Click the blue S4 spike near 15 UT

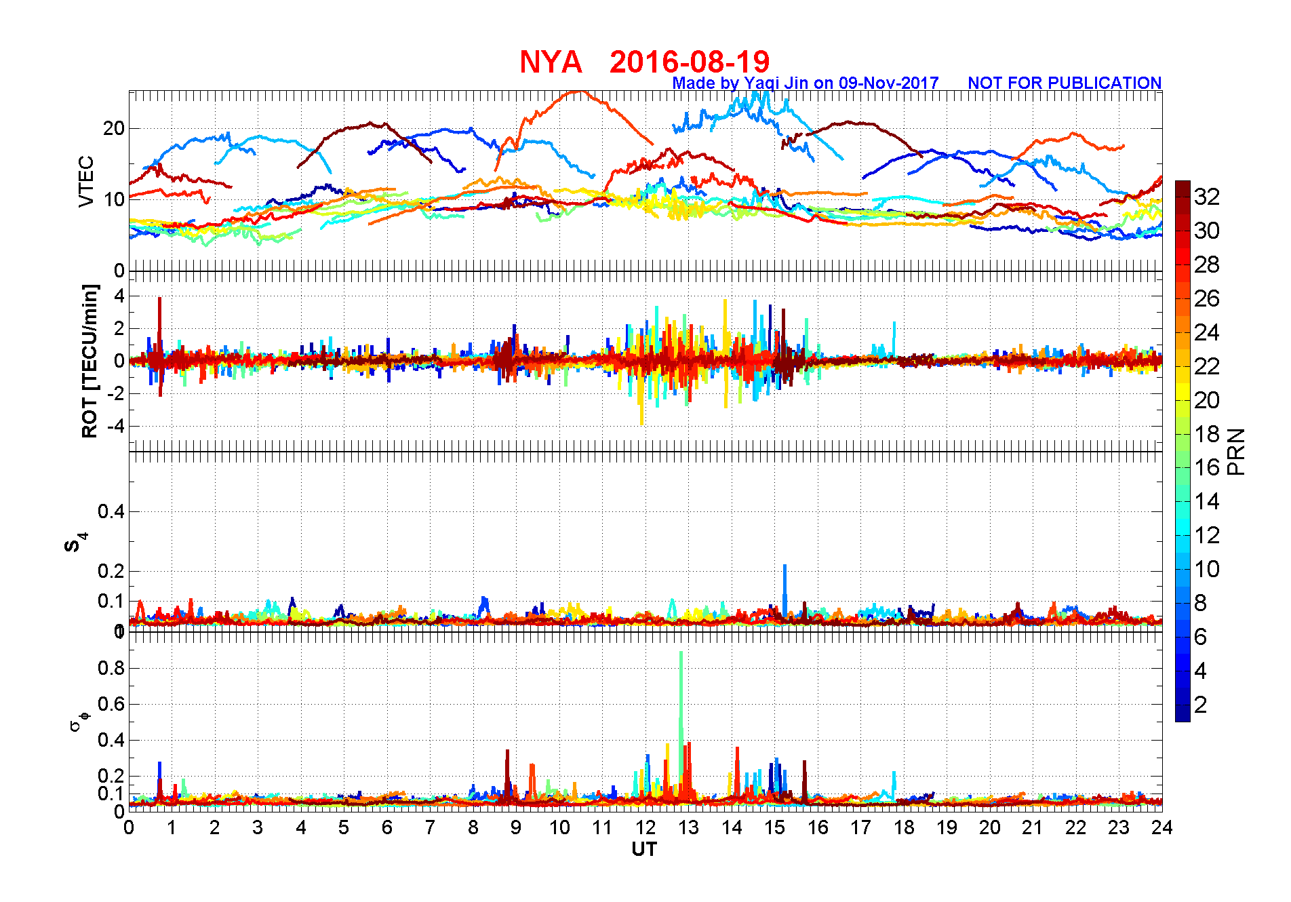784,590
